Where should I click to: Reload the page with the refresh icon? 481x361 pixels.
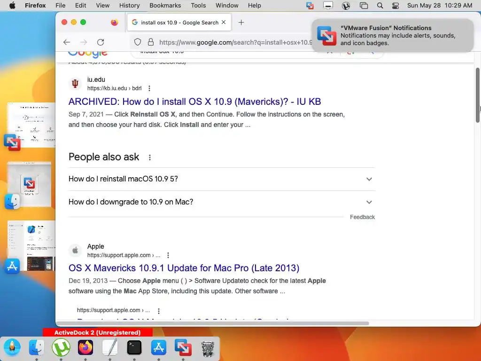point(101,42)
